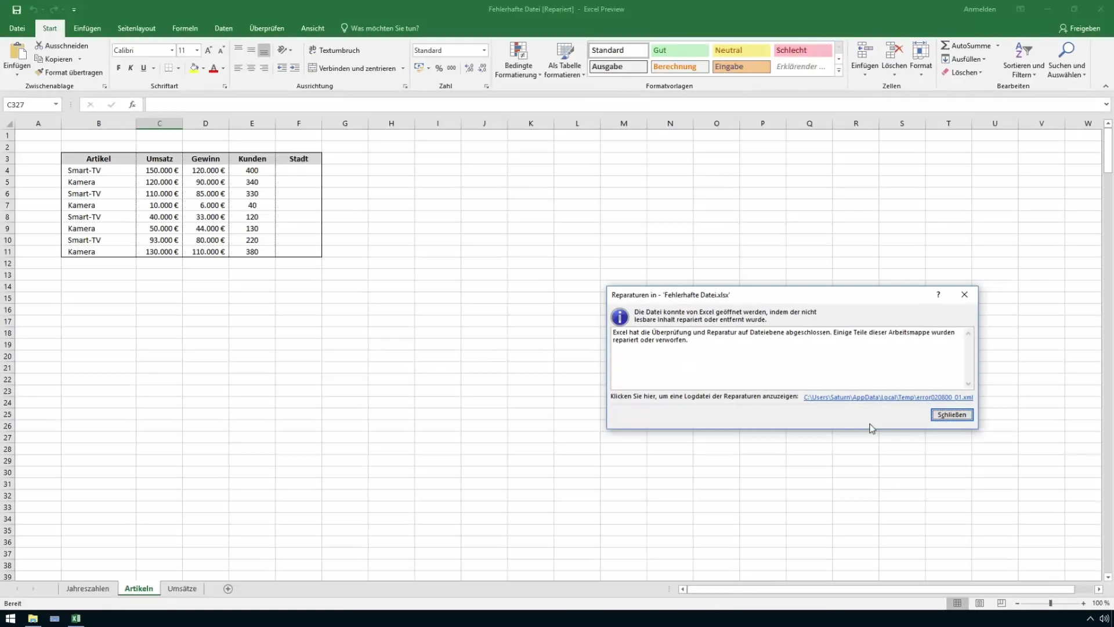This screenshot has width=1114, height=627.
Task: Click the Save icon in title bar
Action: [16, 9]
